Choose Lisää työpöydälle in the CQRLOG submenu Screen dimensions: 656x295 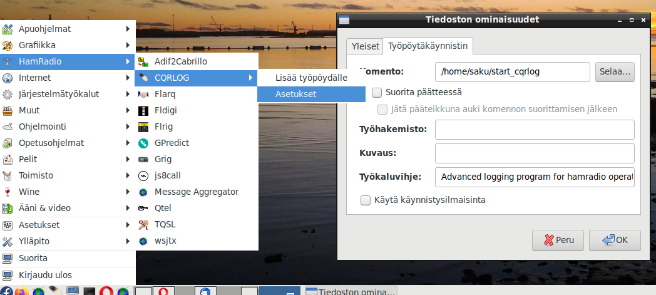[x=311, y=78]
